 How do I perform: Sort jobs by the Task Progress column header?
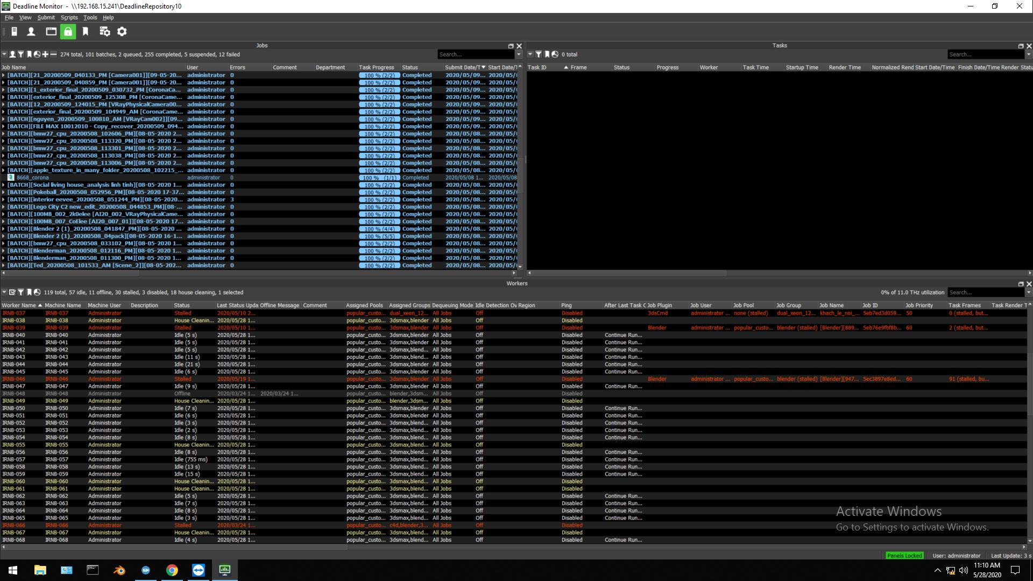click(x=377, y=67)
